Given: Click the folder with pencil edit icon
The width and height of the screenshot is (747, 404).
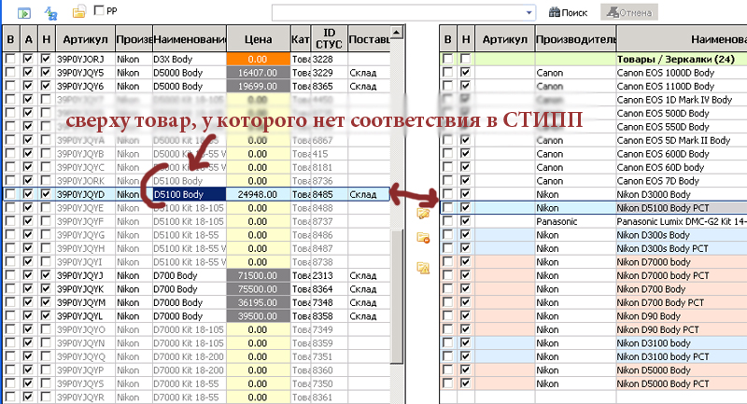Looking at the screenshot, I should pyautogui.click(x=423, y=213).
